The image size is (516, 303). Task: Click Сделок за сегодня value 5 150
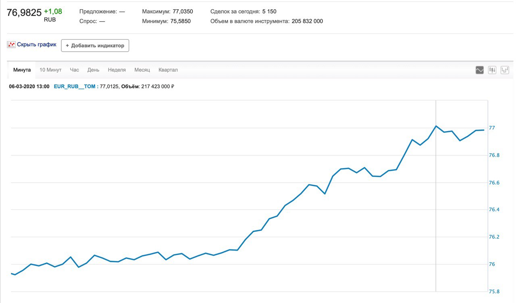pyautogui.click(x=269, y=12)
